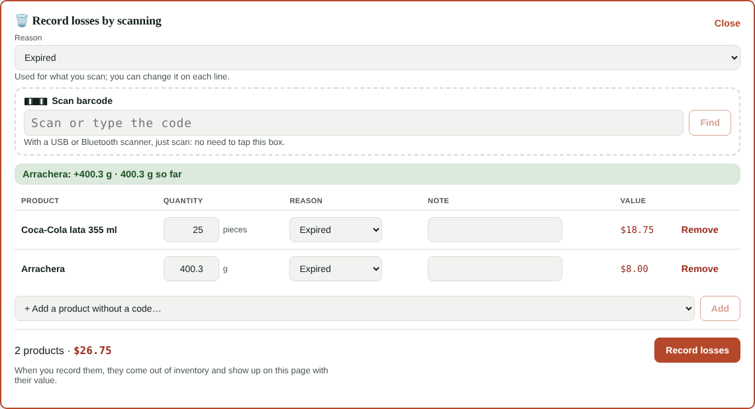Image resolution: width=755 pixels, height=409 pixels.
Task: Open the main Reason dropdown set to Expired
Action: [x=377, y=58]
